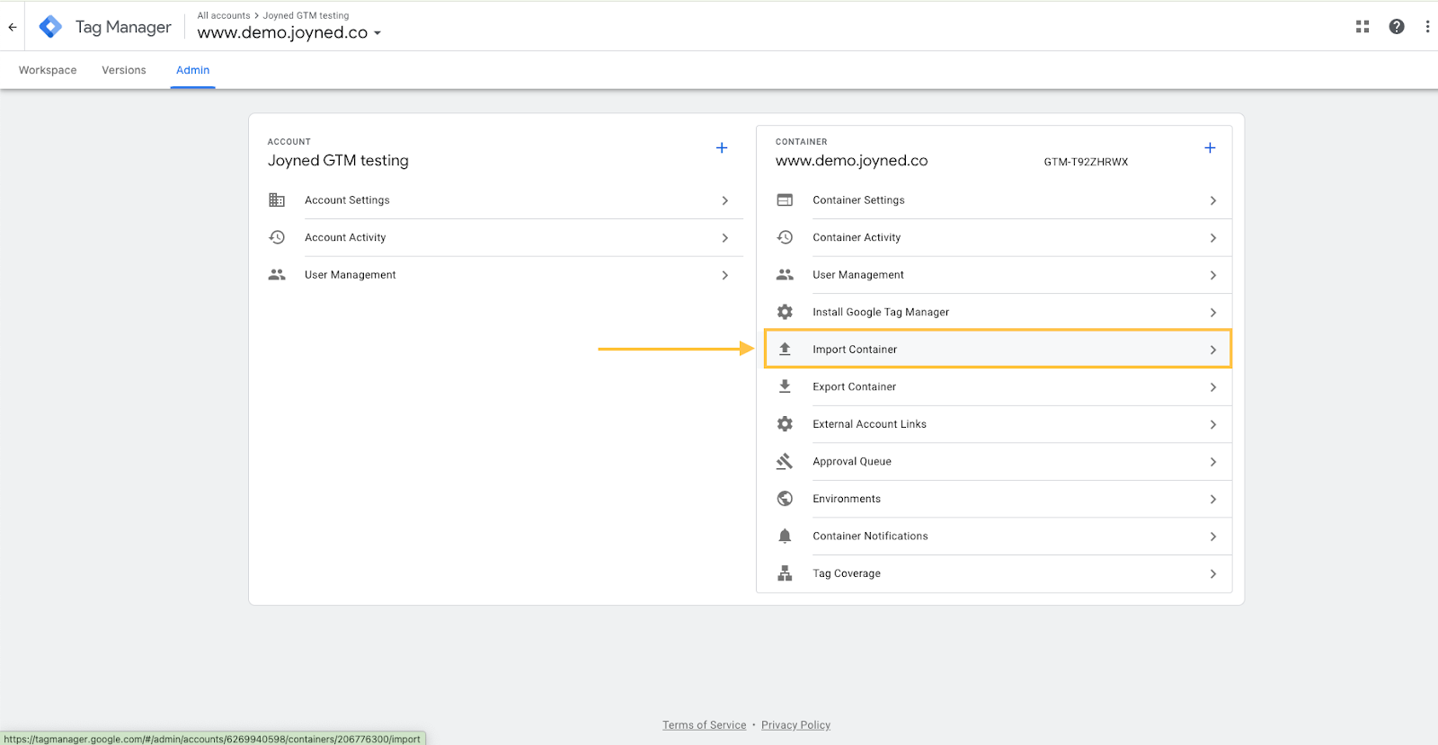Expand Container Activity via its chevron
The image size is (1438, 745).
tap(1213, 238)
